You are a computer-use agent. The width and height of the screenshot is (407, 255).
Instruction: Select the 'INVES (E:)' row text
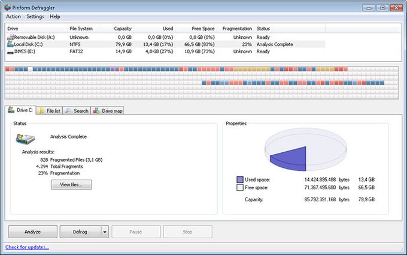click(25, 51)
